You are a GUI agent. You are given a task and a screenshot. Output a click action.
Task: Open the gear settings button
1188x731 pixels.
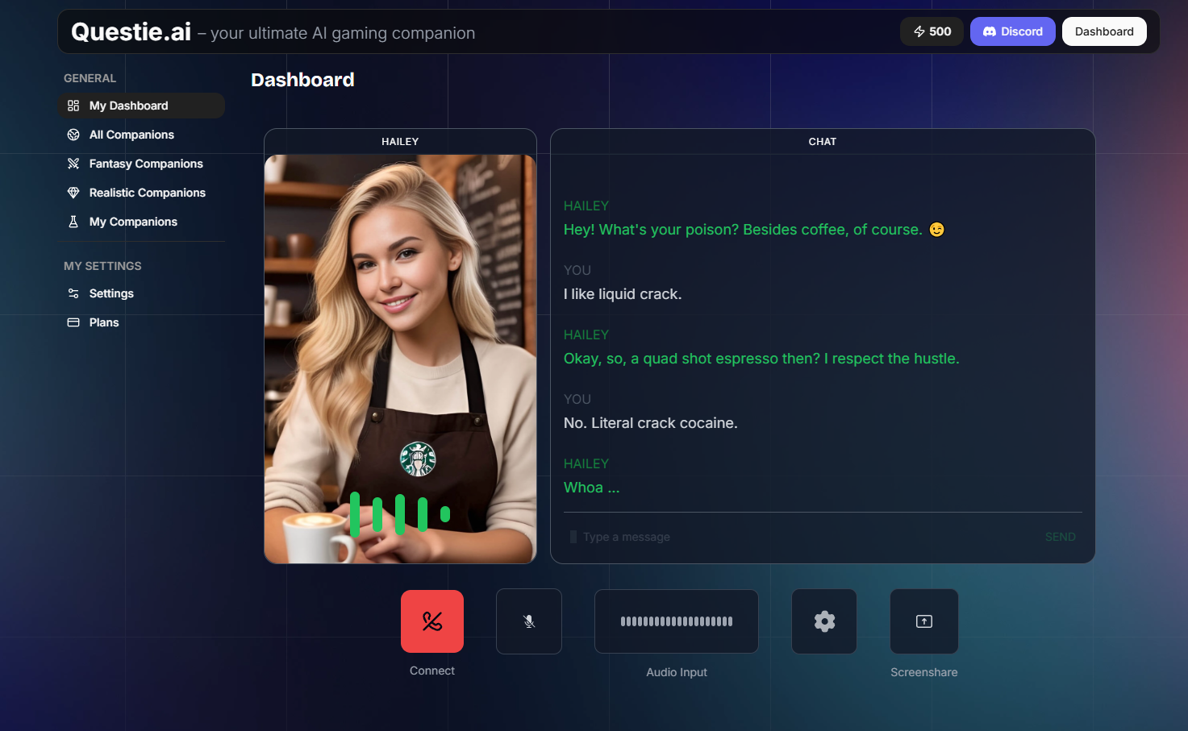824,621
